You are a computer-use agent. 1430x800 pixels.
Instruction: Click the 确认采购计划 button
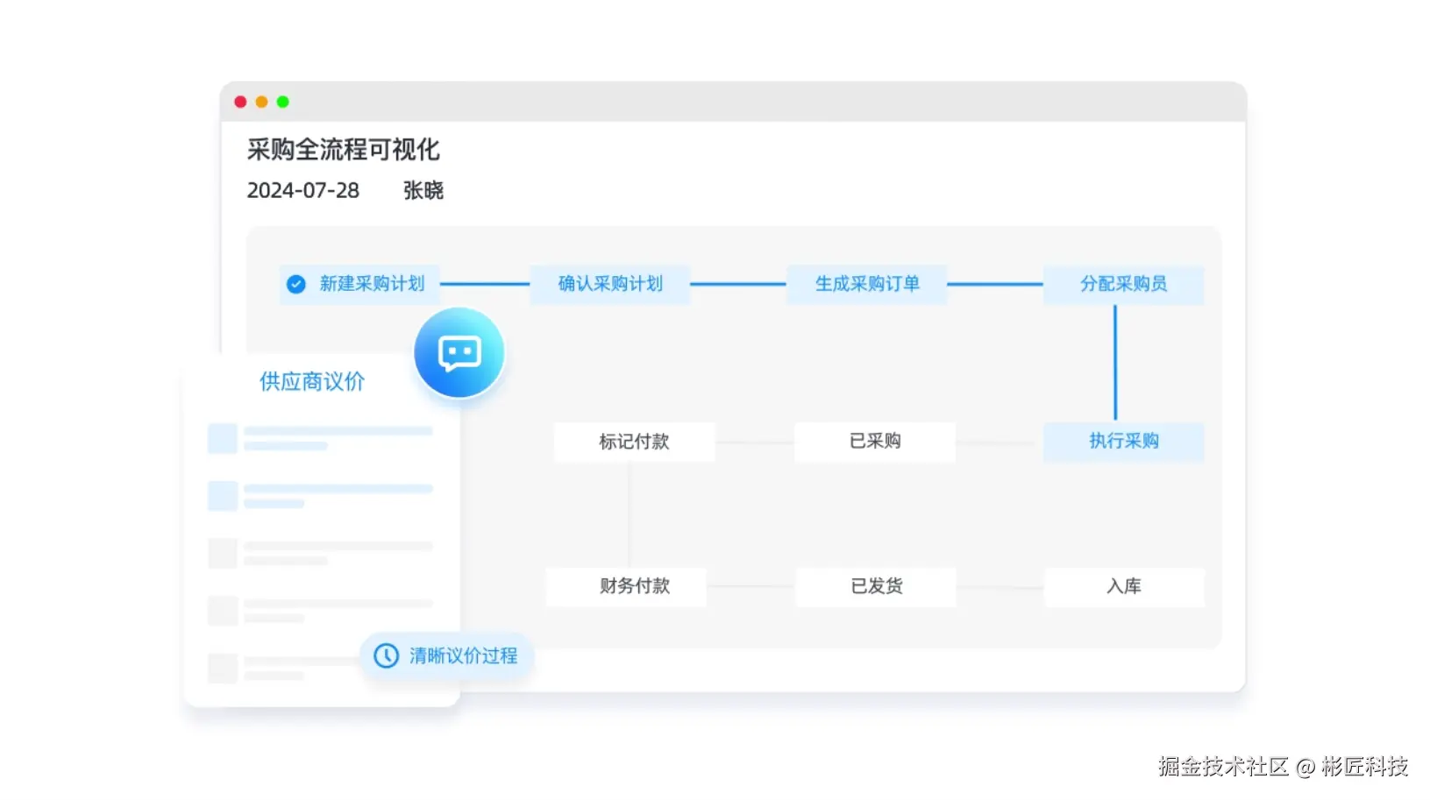609,284
